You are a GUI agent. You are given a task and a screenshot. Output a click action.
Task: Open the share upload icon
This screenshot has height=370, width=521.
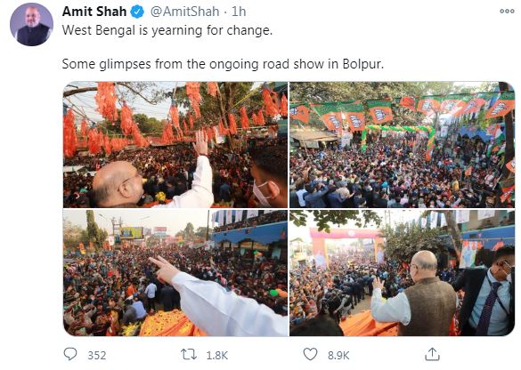432,354
